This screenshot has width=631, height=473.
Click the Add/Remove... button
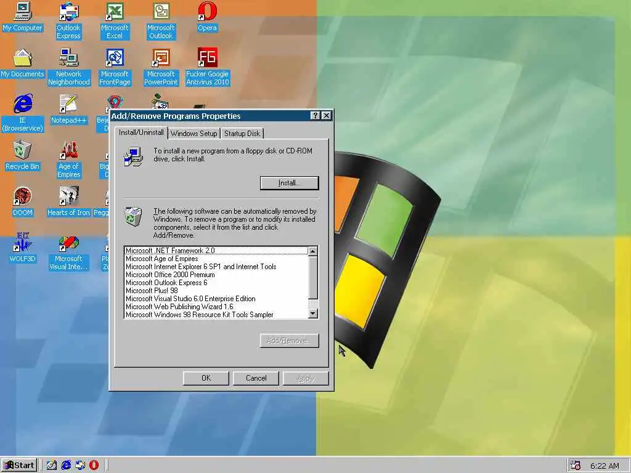290,341
